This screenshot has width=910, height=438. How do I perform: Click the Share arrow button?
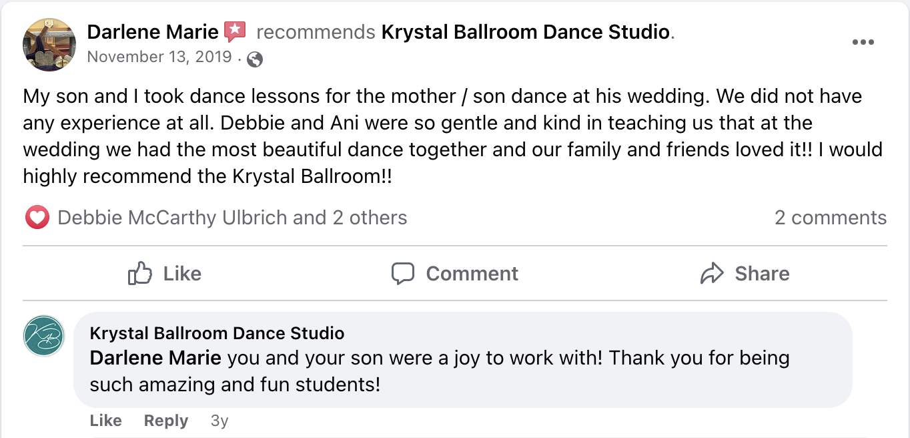(x=745, y=274)
